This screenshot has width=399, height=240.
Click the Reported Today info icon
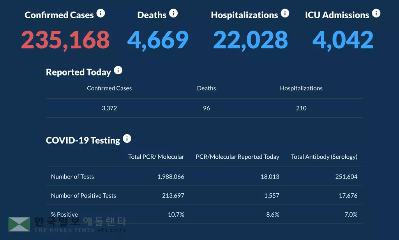click(118, 71)
